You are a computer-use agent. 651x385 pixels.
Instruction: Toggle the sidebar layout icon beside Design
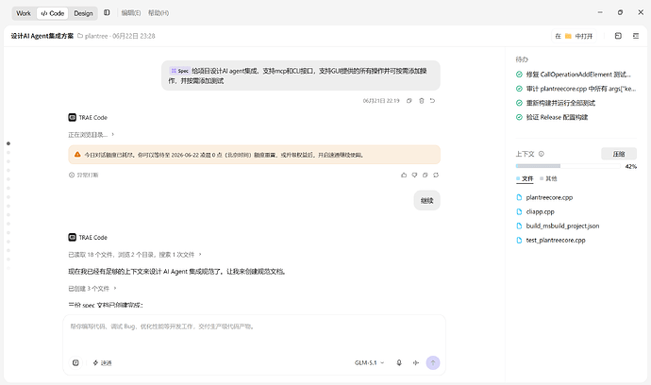107,13
